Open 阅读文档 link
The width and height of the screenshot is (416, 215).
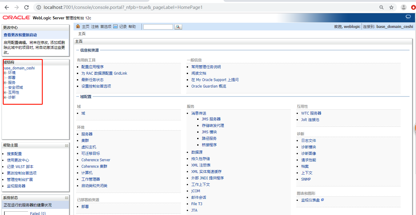coord(199,73)
